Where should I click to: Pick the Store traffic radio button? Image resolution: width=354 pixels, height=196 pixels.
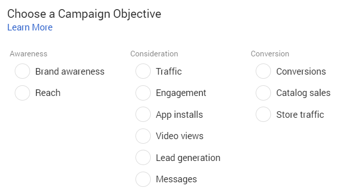pyautogui.click(x=263, y=114)
